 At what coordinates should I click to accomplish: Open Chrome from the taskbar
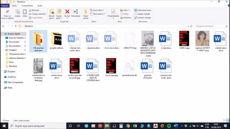[x=128, y=126]
